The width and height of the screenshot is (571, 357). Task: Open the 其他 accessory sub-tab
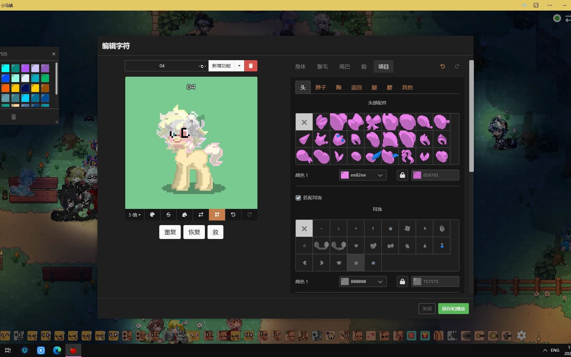(407, 87)
